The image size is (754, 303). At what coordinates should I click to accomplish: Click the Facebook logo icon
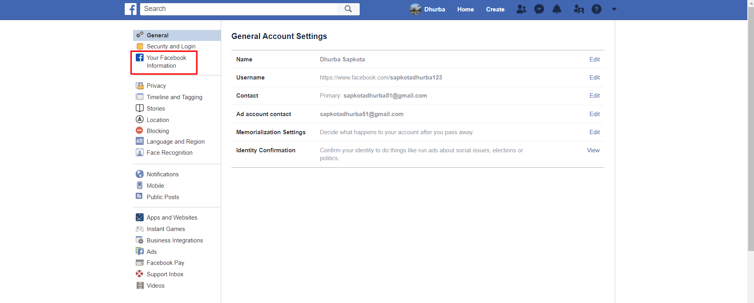click(131, 9)
